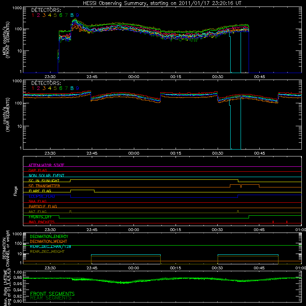Click the FRONT SEGMENTS livetime legend label
Viewport: 306px width, 306px height.
[x=52, y=294]
